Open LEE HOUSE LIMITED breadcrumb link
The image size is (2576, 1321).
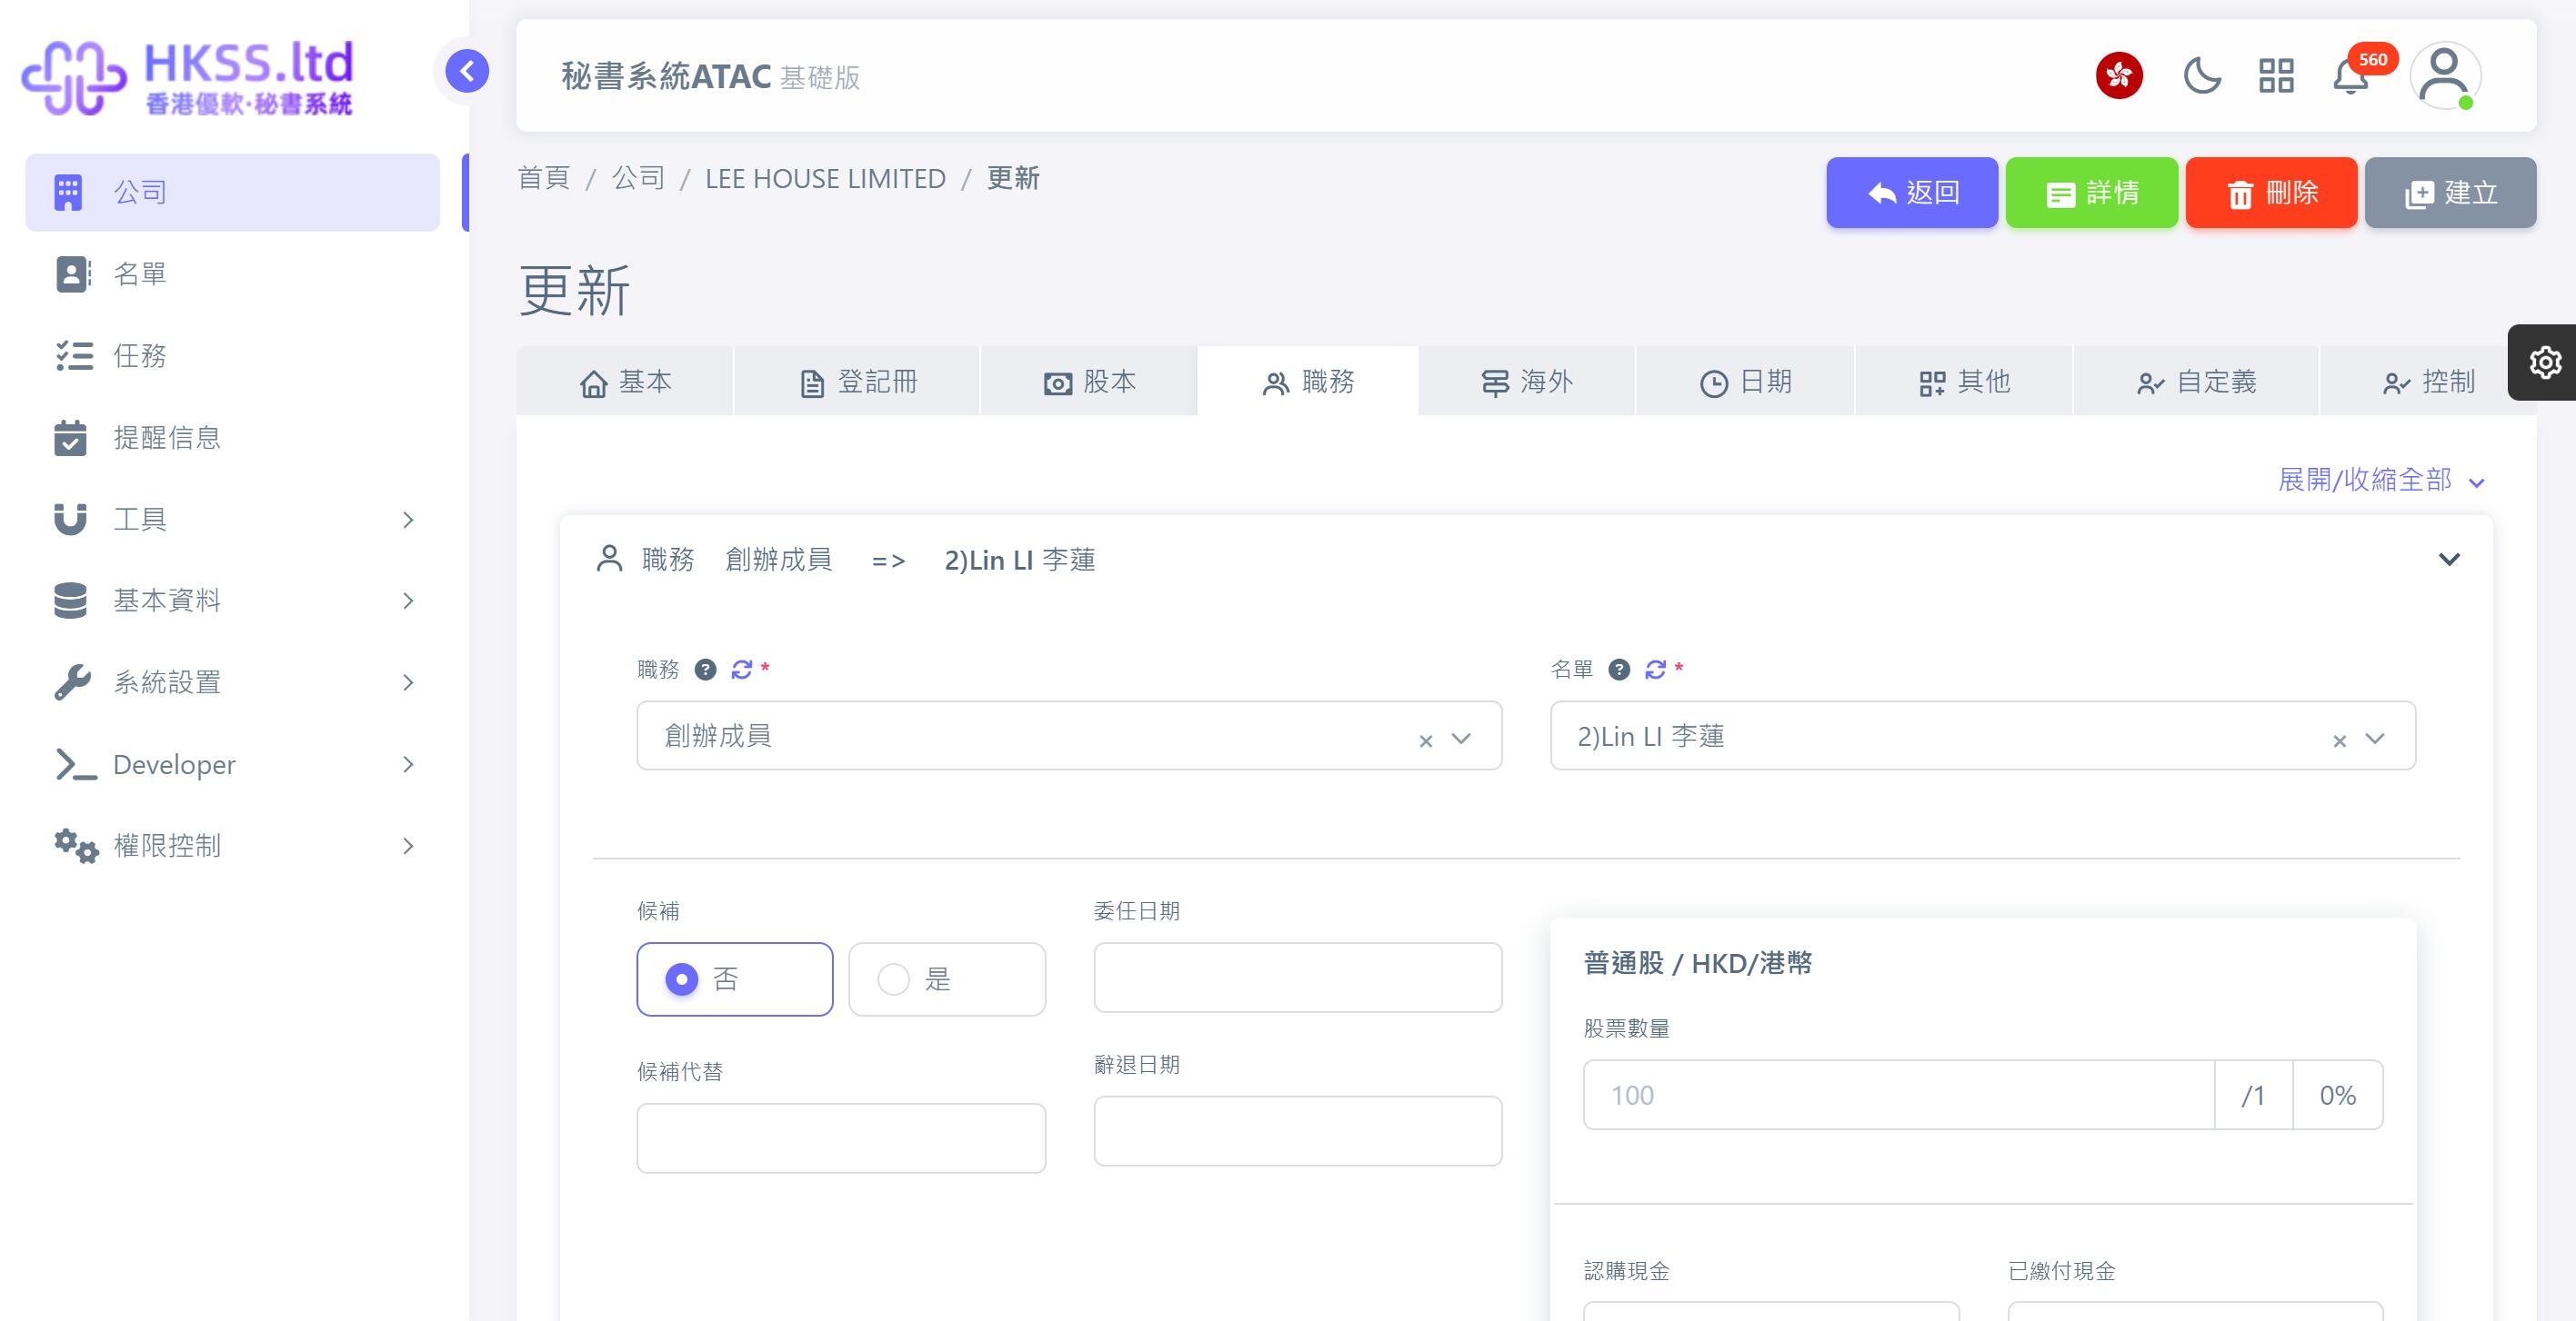[825, 179]
